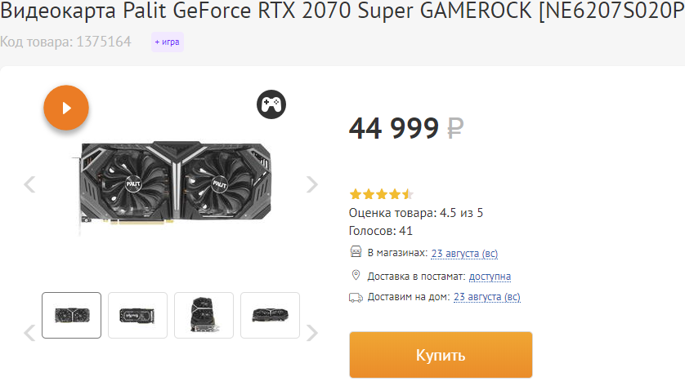Viewport: 685px width, 381px height.
Task: Show next main product image
Action: 311,184
